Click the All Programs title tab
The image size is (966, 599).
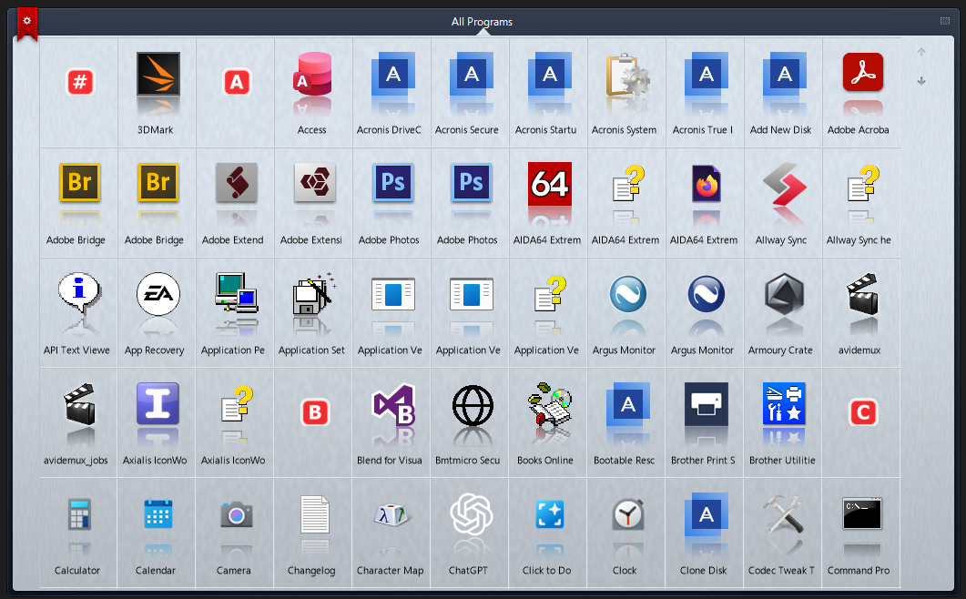(x=482, y=21)
